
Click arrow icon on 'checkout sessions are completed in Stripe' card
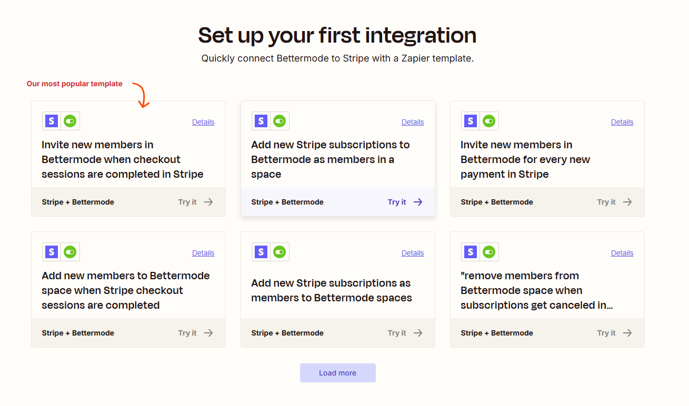[x=208, y=202]
